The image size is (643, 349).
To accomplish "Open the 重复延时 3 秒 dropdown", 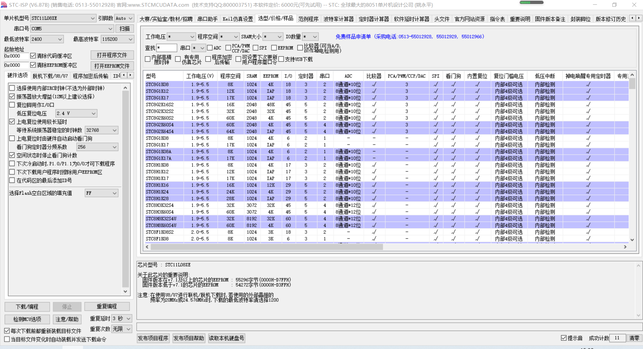I will pyautogui.click(x=122, y=318).
